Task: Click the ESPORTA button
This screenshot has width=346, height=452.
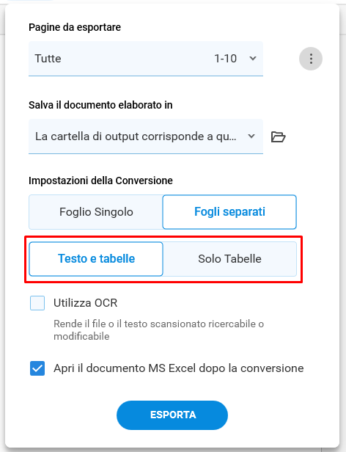Action: [x=172, y=415]
